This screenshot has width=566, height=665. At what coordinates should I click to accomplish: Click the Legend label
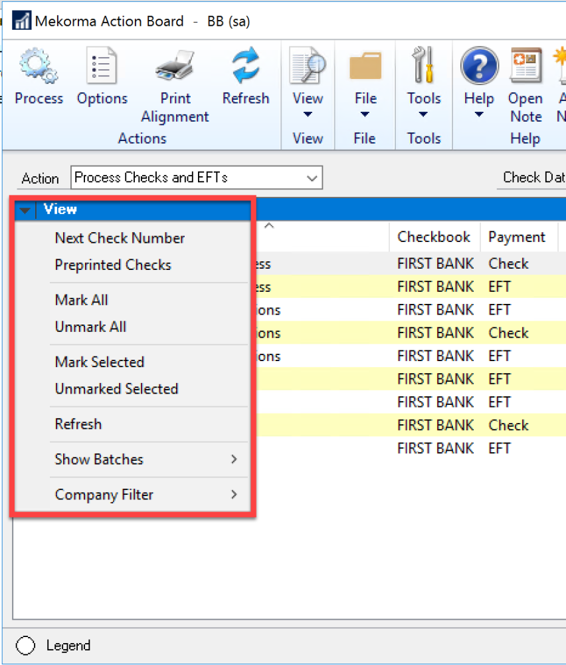(x=68, y=646)
